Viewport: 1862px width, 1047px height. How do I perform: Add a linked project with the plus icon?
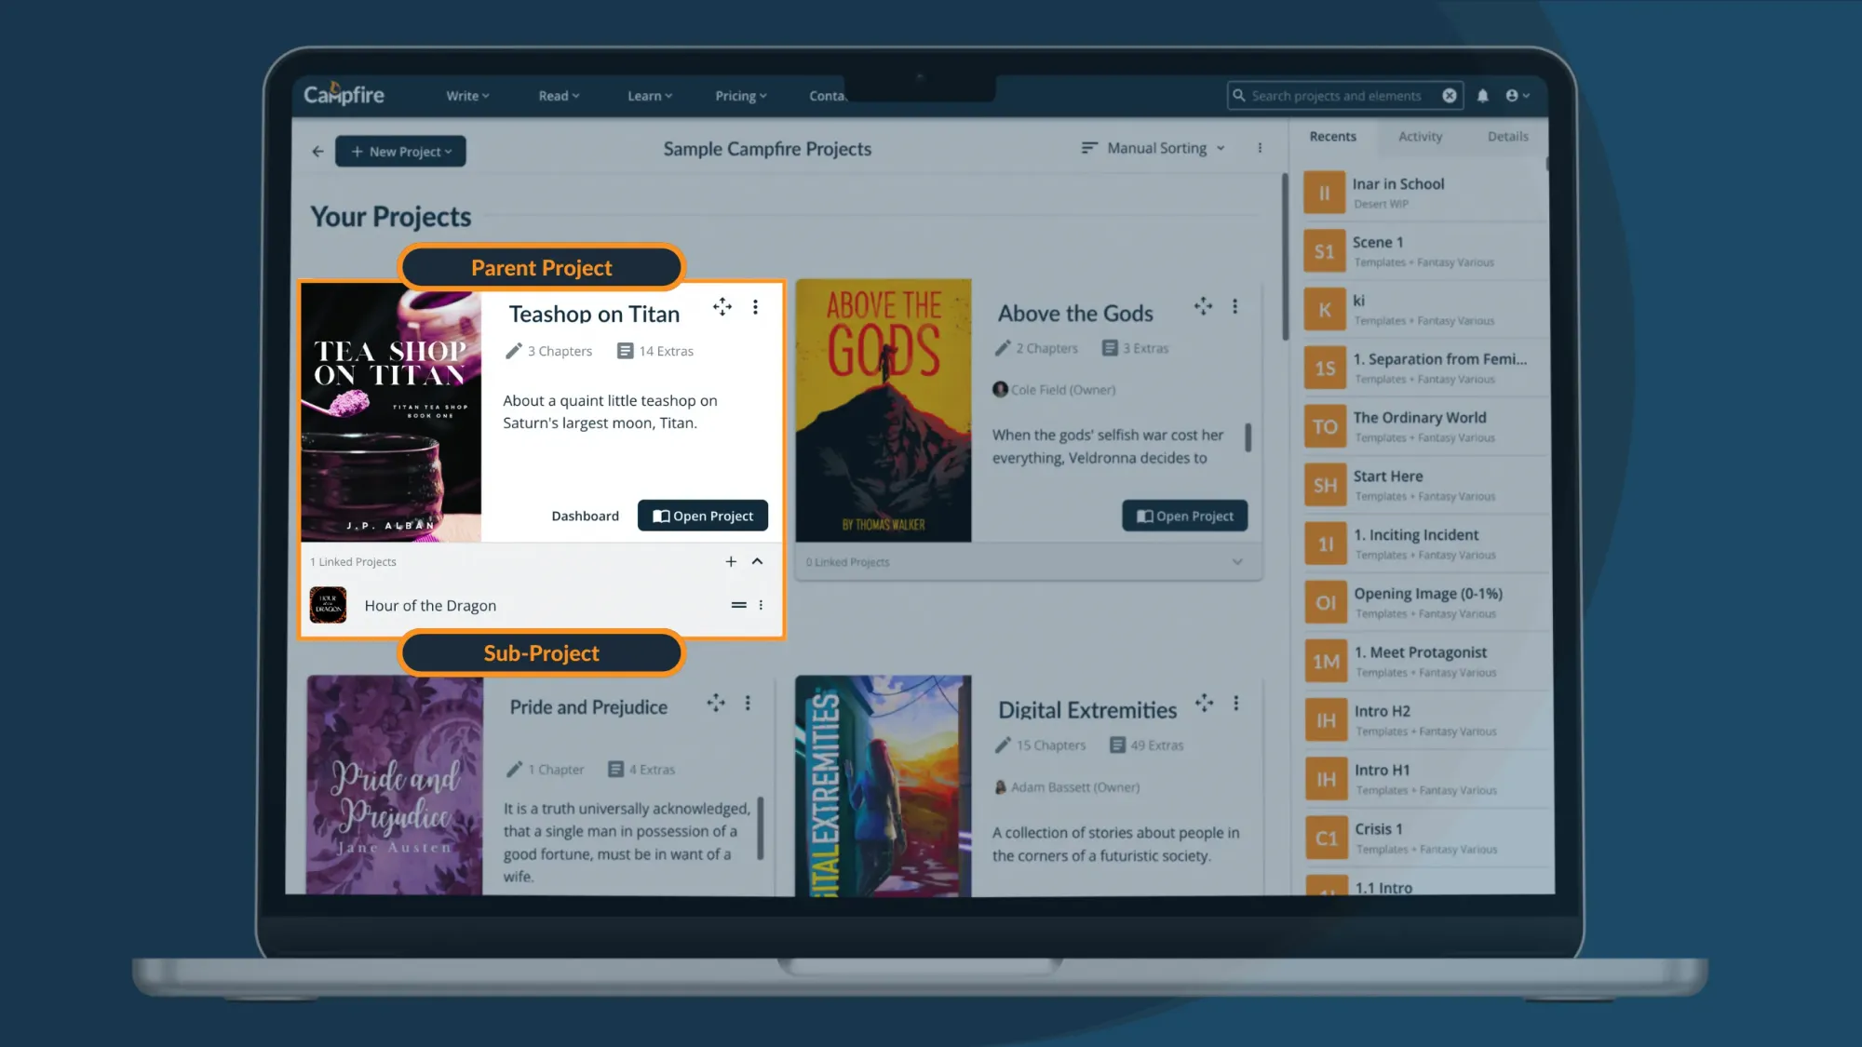731,561
